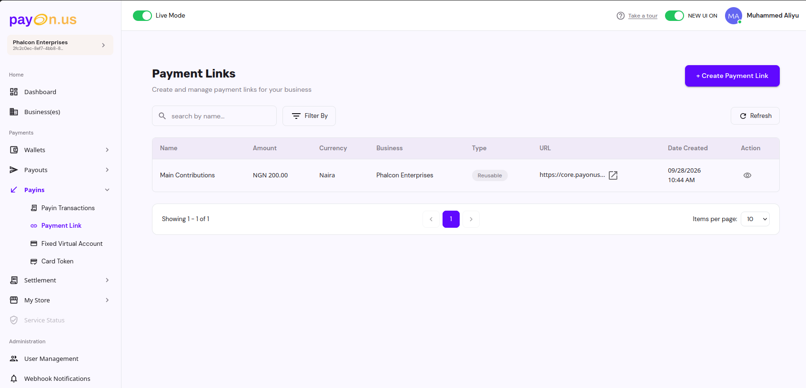The image size is (806, 388).
Task: Click the Payins arrow icon
Action: point(14,190)
